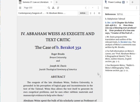The height and width of the screenshot is (102, 140).
Task: Click footnote 2 about Weiss's career
Action: pyautogui.click(x=121, y=56)
